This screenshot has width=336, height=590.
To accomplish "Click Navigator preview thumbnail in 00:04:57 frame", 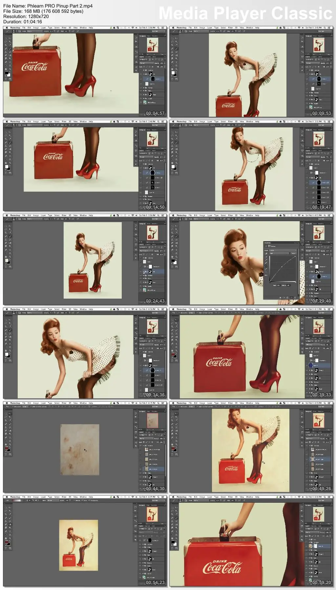I will coord(153,45).
